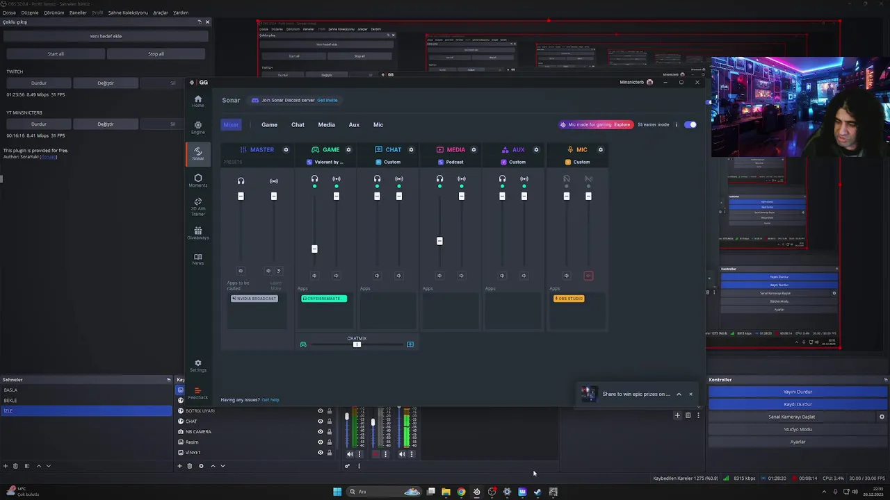Open Giveaways in the GG sidebar
The width and height of the screenshot is (890, 500).
click(197, 233)
